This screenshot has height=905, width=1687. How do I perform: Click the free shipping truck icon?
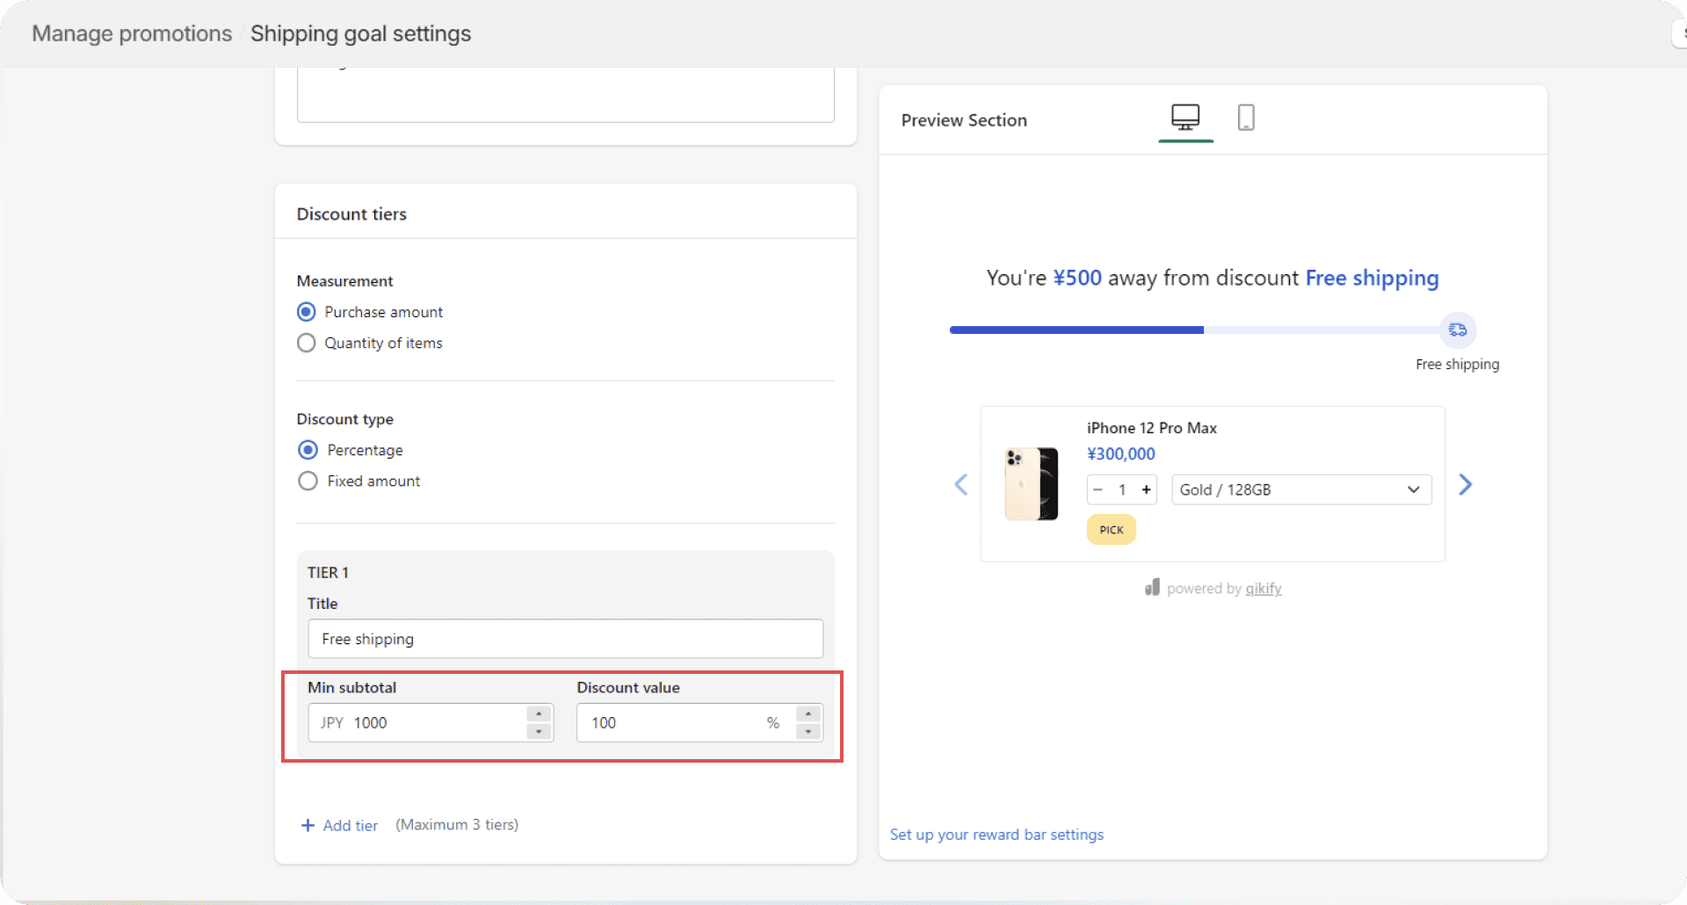tap(1459, 329)
